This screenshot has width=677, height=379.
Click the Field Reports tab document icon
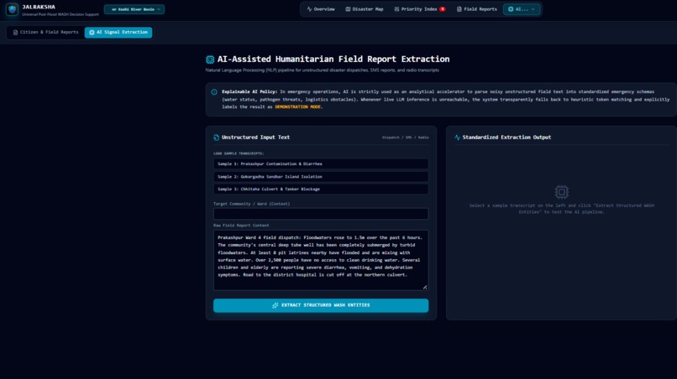click(459, 9)
